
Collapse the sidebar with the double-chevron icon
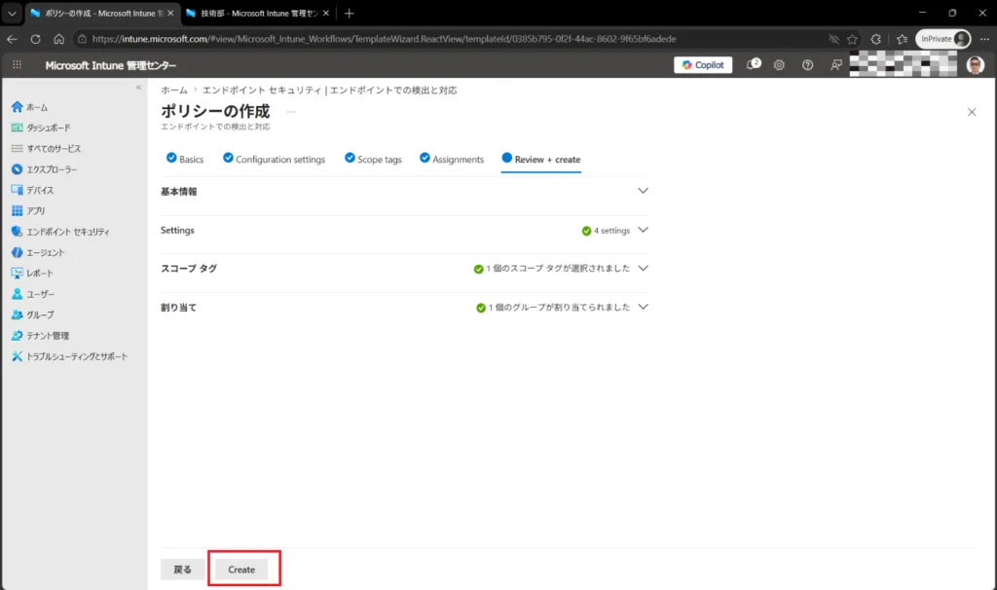point(138,87)
